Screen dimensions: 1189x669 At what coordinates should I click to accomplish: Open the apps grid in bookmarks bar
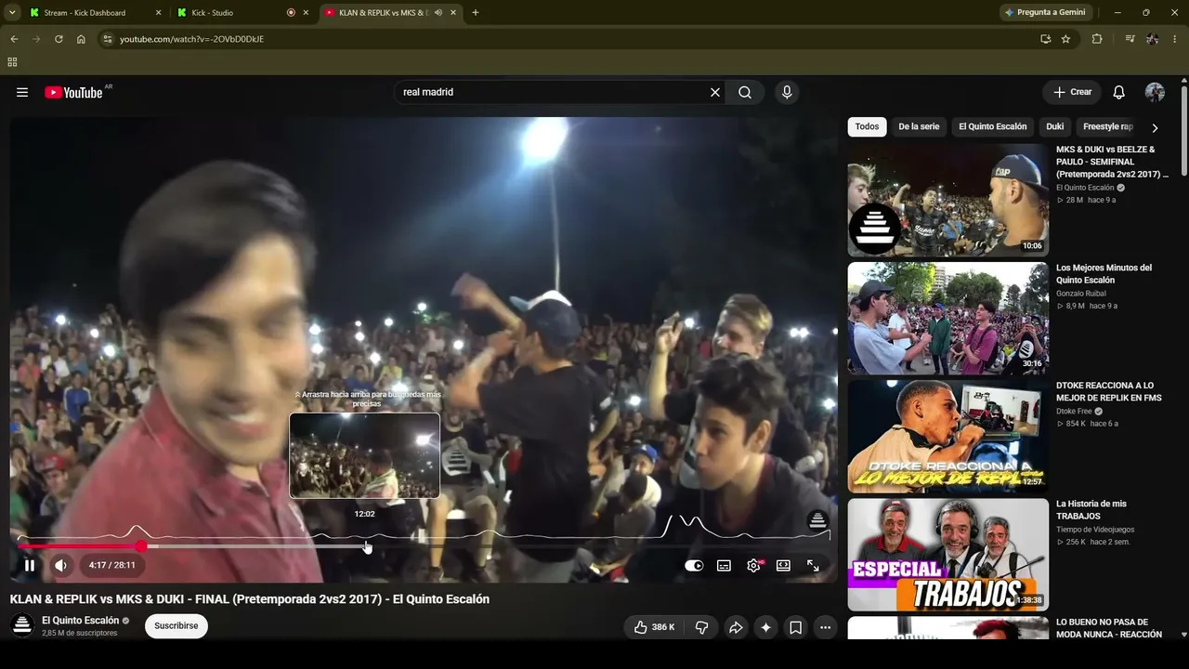(x=12, y=62)
